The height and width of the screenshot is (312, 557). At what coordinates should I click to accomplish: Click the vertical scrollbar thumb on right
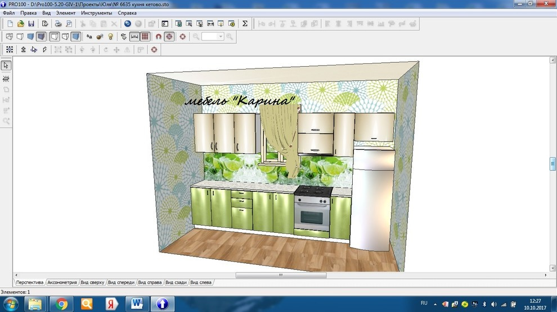pos(552,163)
